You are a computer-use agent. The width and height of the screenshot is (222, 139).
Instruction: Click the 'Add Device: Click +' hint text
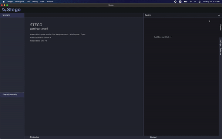click(x=163, y=37)
